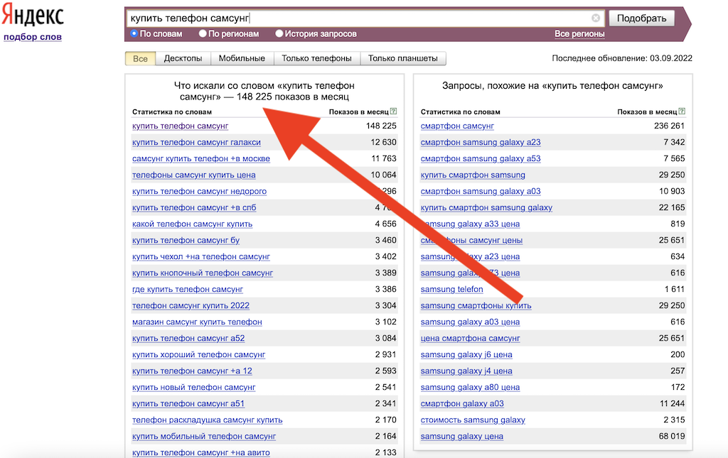Open смартфон samsung galaxy a23 link
This screenshot has height=458, width=728.
[481, 142]
